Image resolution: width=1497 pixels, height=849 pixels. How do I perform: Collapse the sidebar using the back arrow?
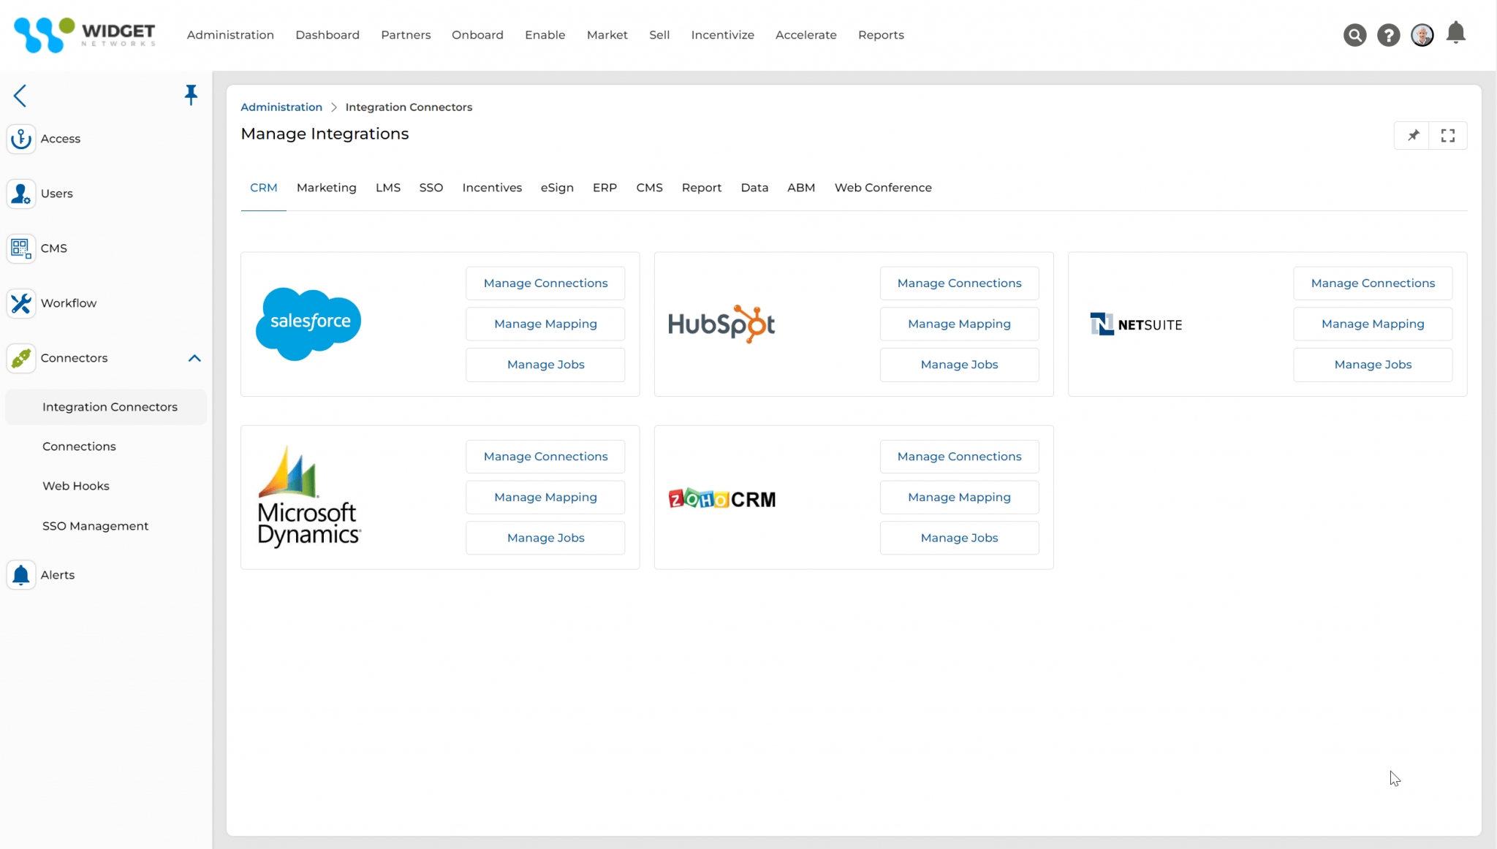click(x=20, y=96)
